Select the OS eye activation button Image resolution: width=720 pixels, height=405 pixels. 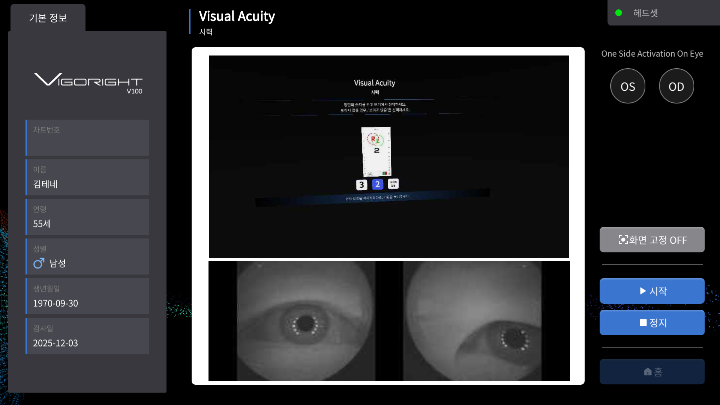point(627,86)
